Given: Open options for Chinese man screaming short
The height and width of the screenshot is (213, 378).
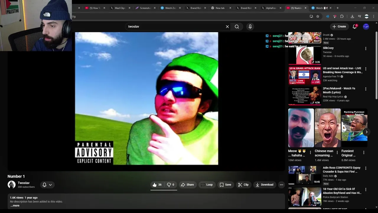Looking at the screenshot, I should pos(337,152).
